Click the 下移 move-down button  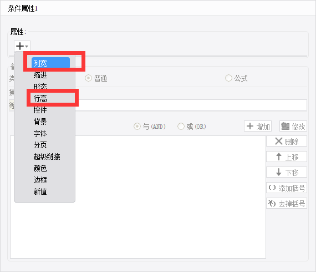coord(287,172)
